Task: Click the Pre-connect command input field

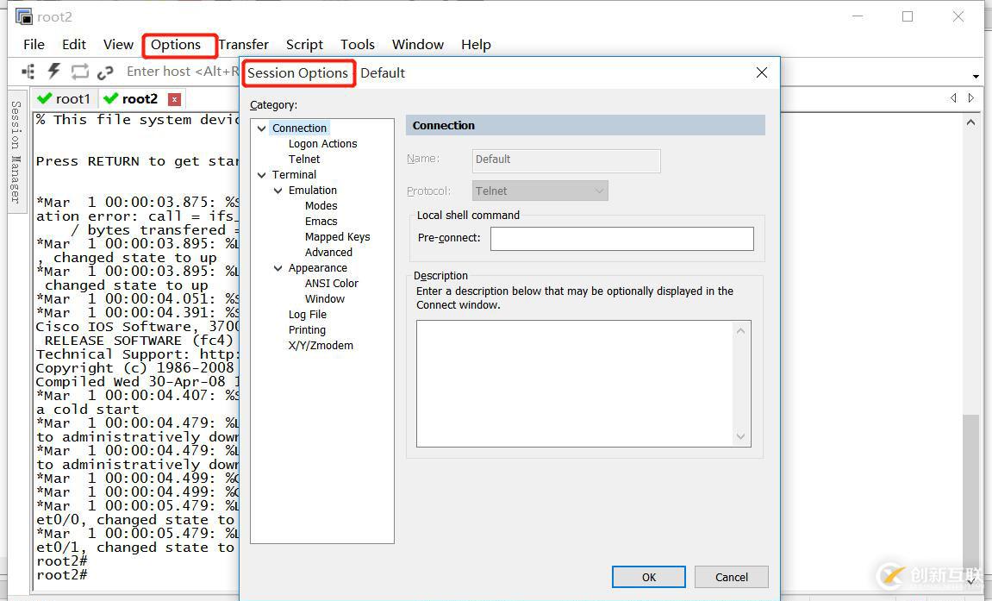Action: [x=622, y=239]
